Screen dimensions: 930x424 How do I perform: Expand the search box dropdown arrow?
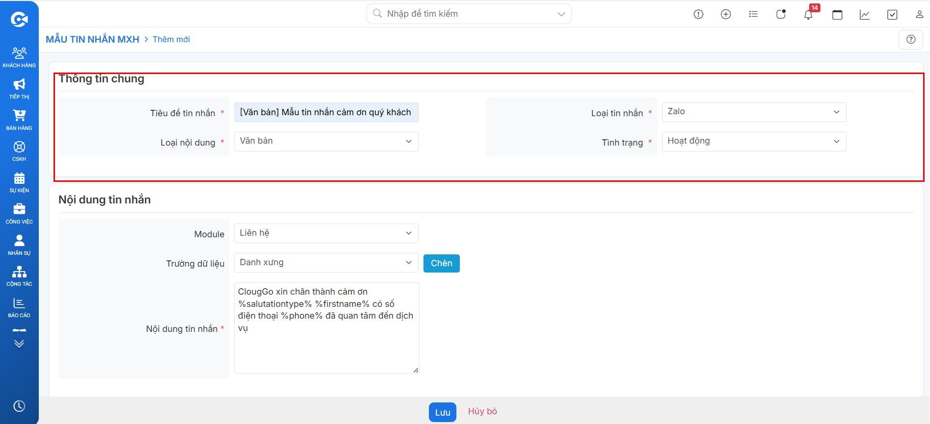click(561, 14)
